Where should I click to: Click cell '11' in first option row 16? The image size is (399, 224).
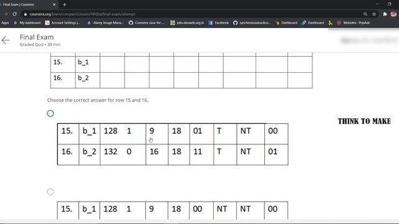pos(198,152)
